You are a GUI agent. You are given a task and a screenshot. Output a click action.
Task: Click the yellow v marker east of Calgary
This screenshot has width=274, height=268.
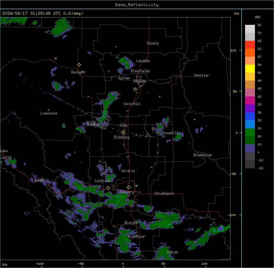[x=136, y=186]
